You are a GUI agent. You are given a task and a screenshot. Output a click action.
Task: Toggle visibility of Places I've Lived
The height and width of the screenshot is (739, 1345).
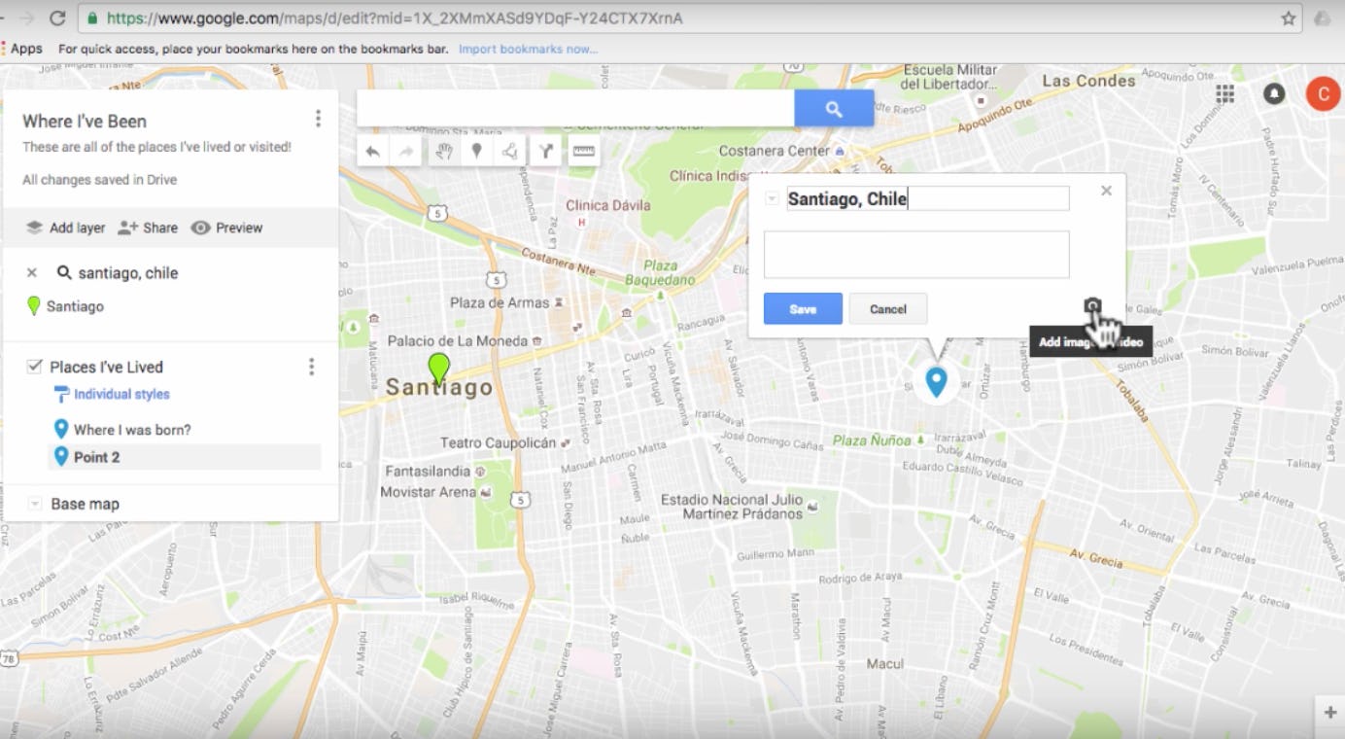pyautogui.click(x=36, y=367)
